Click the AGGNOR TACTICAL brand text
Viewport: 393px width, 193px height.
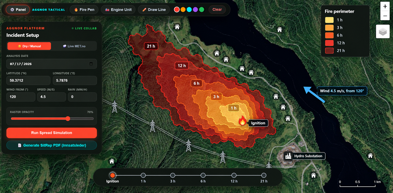click(49, 10)
